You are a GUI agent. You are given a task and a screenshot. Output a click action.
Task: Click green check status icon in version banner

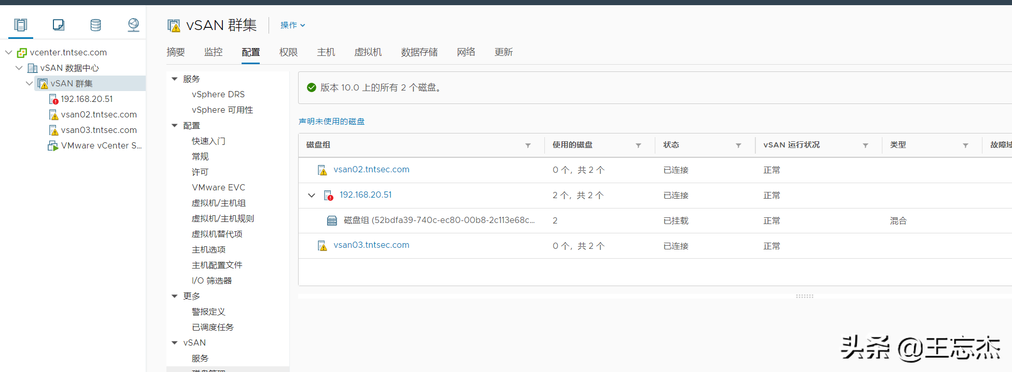312,87
